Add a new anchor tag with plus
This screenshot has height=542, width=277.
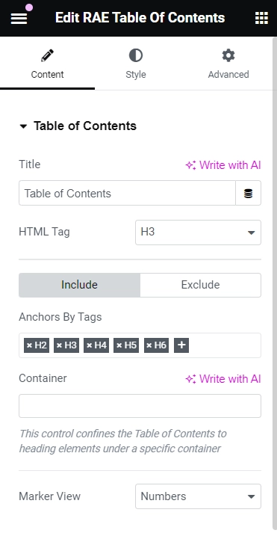181,345
